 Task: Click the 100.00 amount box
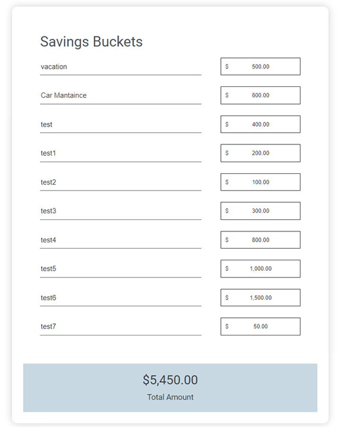pos(260,182)
